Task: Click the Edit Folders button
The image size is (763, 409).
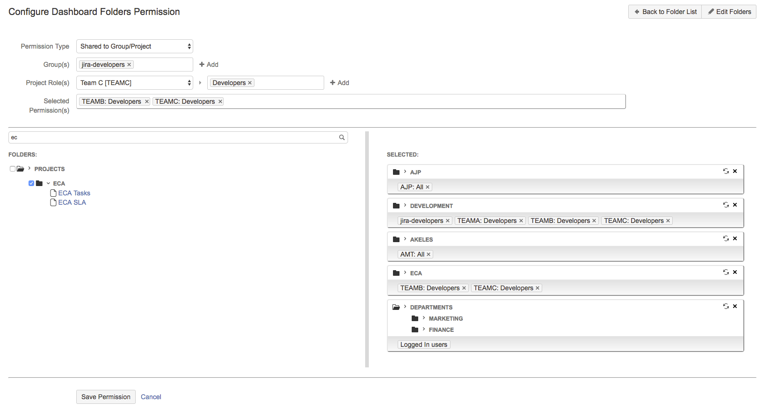Action: click(x=729, y=12)
